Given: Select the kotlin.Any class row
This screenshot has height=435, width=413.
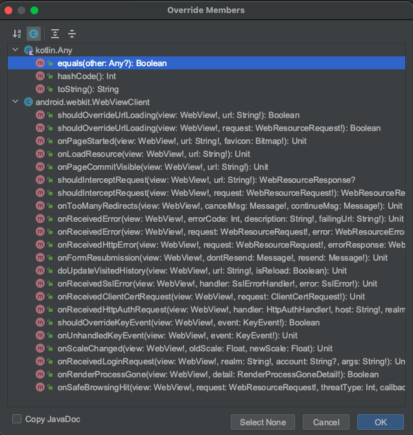Looking at the screenshot, I should [x=206, y=50].
